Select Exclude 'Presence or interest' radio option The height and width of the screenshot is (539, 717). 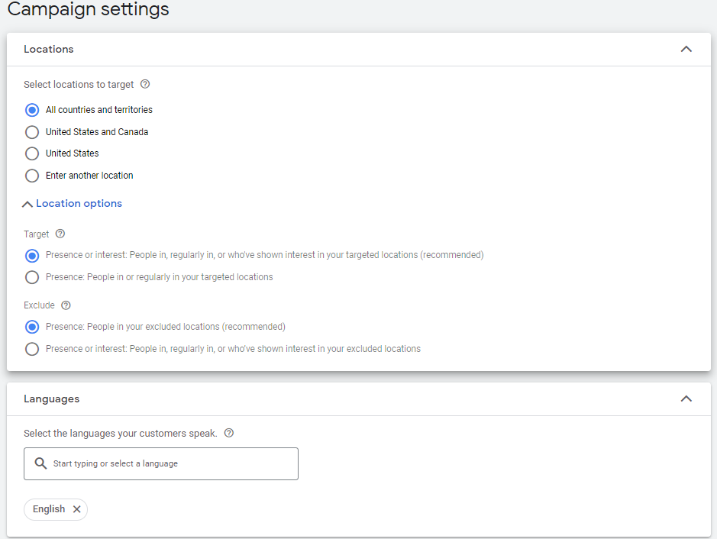pos(32,349)
